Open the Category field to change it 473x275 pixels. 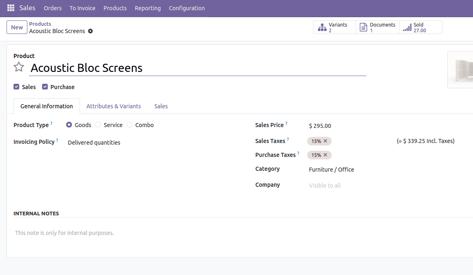331,169
